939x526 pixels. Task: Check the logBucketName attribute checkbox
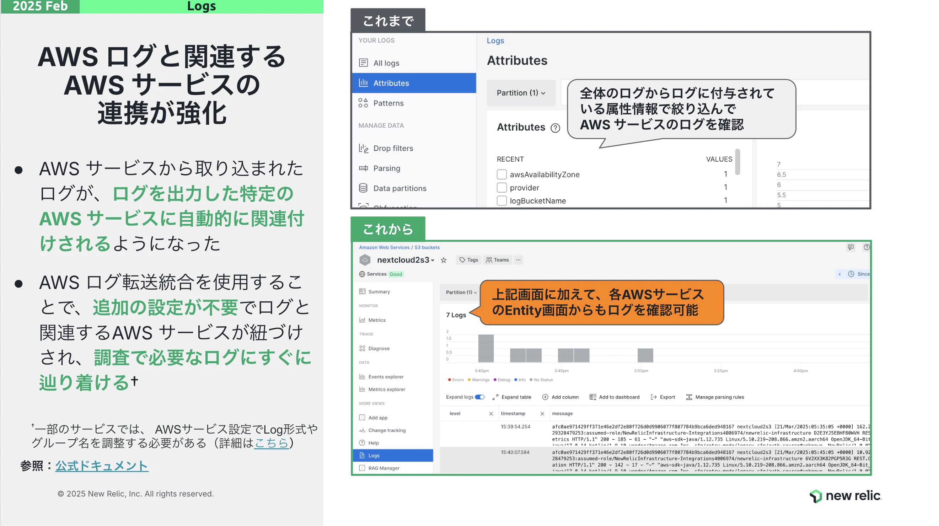pyautogui.click(x=501, y=200)
